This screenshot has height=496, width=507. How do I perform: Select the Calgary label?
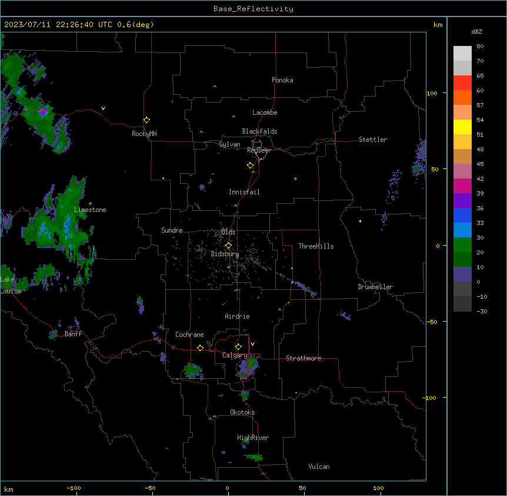click(235, 355)
